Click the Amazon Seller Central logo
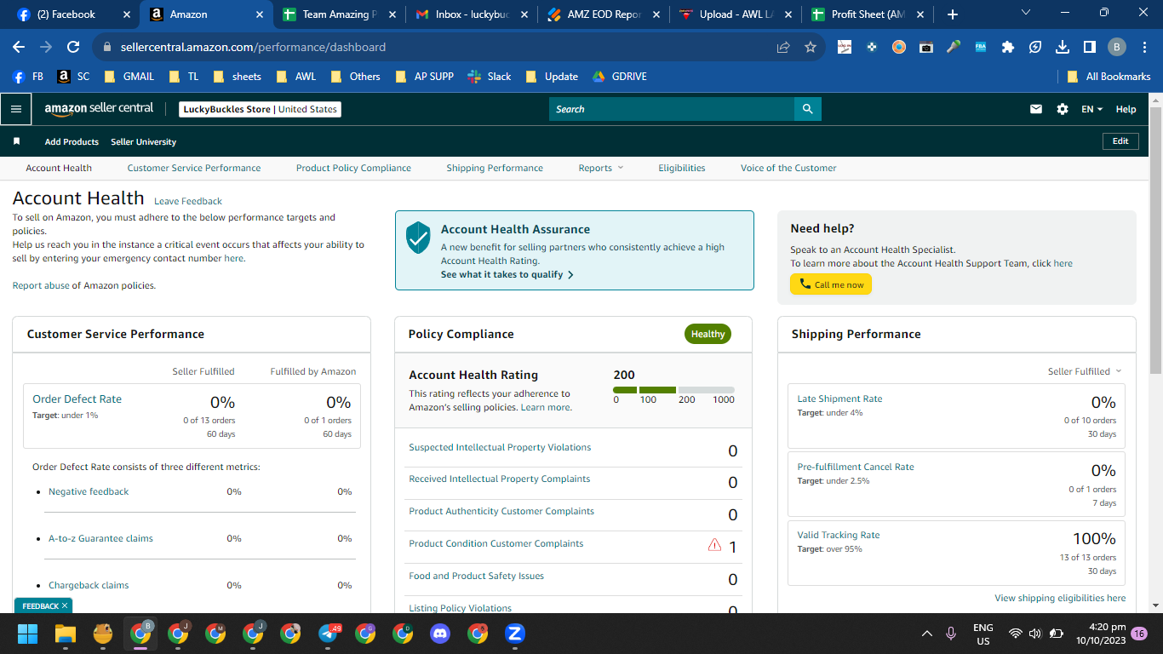Image resolution: width=1163 pixels, height=654 pixels. (x=99, y=109)
